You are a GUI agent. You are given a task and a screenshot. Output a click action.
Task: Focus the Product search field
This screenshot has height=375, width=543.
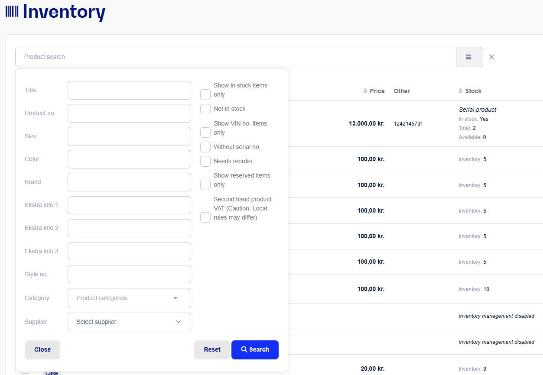coord(235,57)
